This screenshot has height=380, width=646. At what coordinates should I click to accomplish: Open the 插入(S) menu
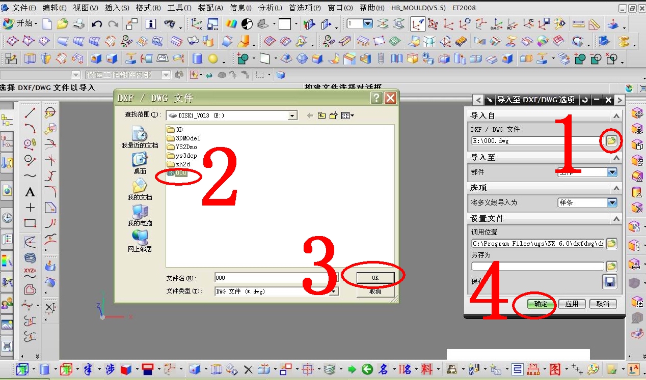[117, 8]
